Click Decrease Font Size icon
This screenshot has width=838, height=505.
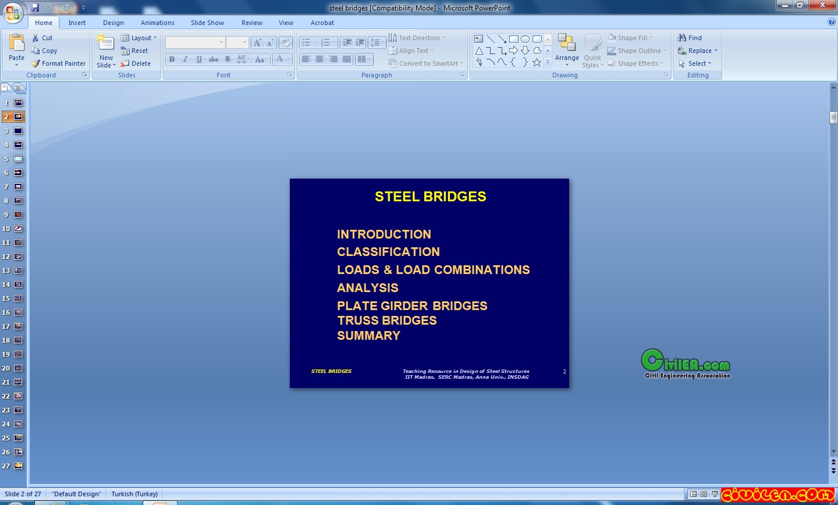[270, 42]
